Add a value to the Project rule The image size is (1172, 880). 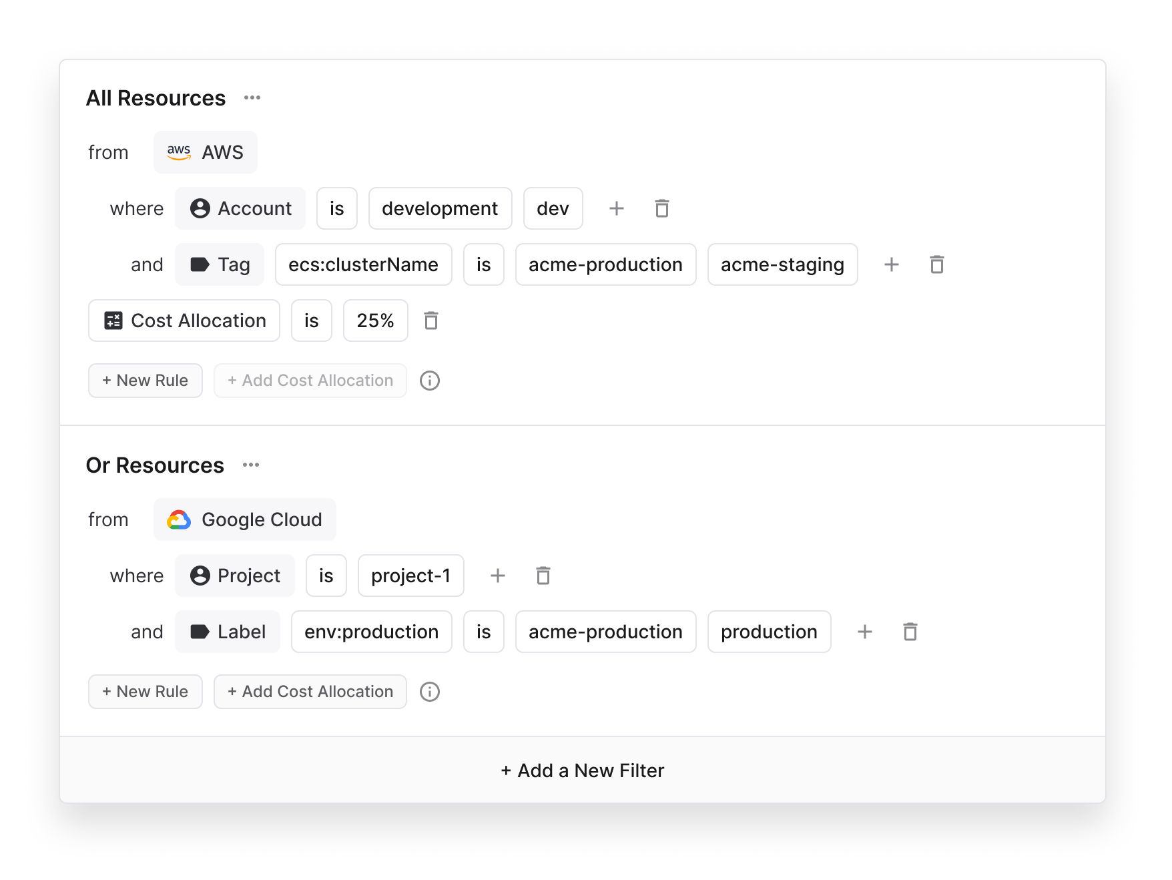tap(497, 576)
